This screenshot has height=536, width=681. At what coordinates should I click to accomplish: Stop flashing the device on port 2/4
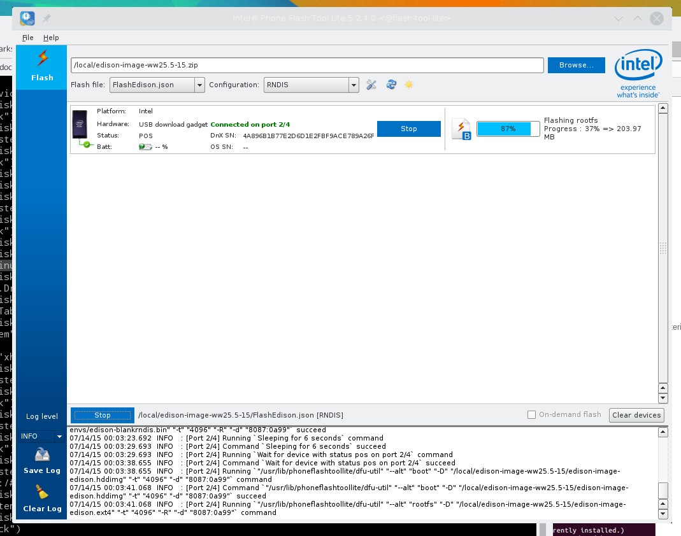[409, 129]
